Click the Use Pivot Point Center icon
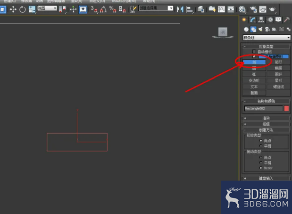The image size is (292, 214). 62,9
